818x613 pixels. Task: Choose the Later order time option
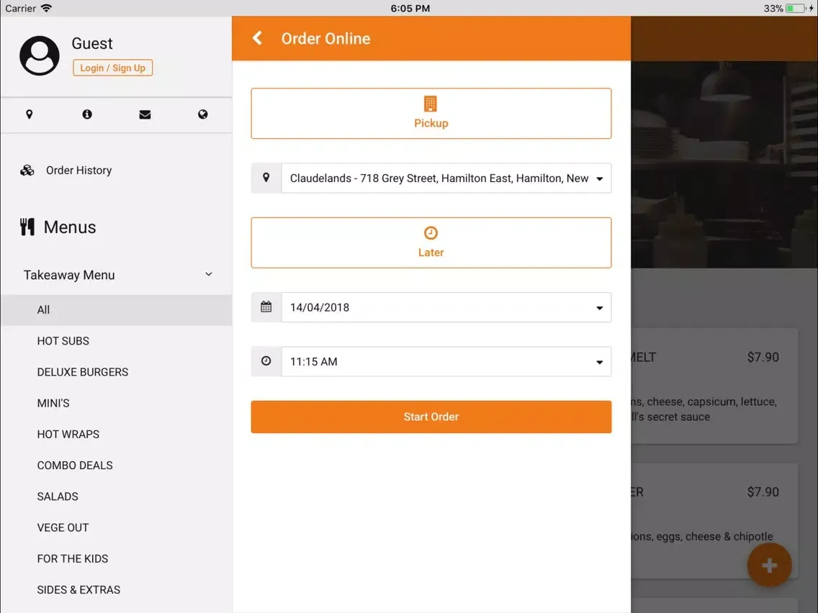coord(431,243)
